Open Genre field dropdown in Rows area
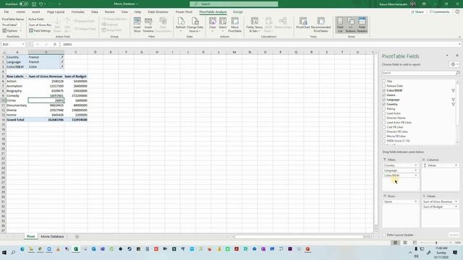Image resolution: width=463 pixels, height=260 pixels. 416,201
